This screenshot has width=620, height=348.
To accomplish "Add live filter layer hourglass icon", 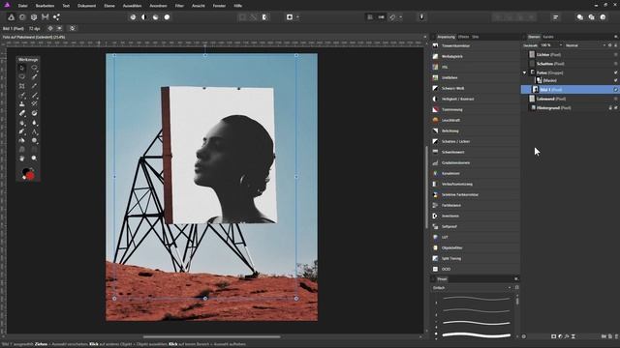I will coord(573,336).
